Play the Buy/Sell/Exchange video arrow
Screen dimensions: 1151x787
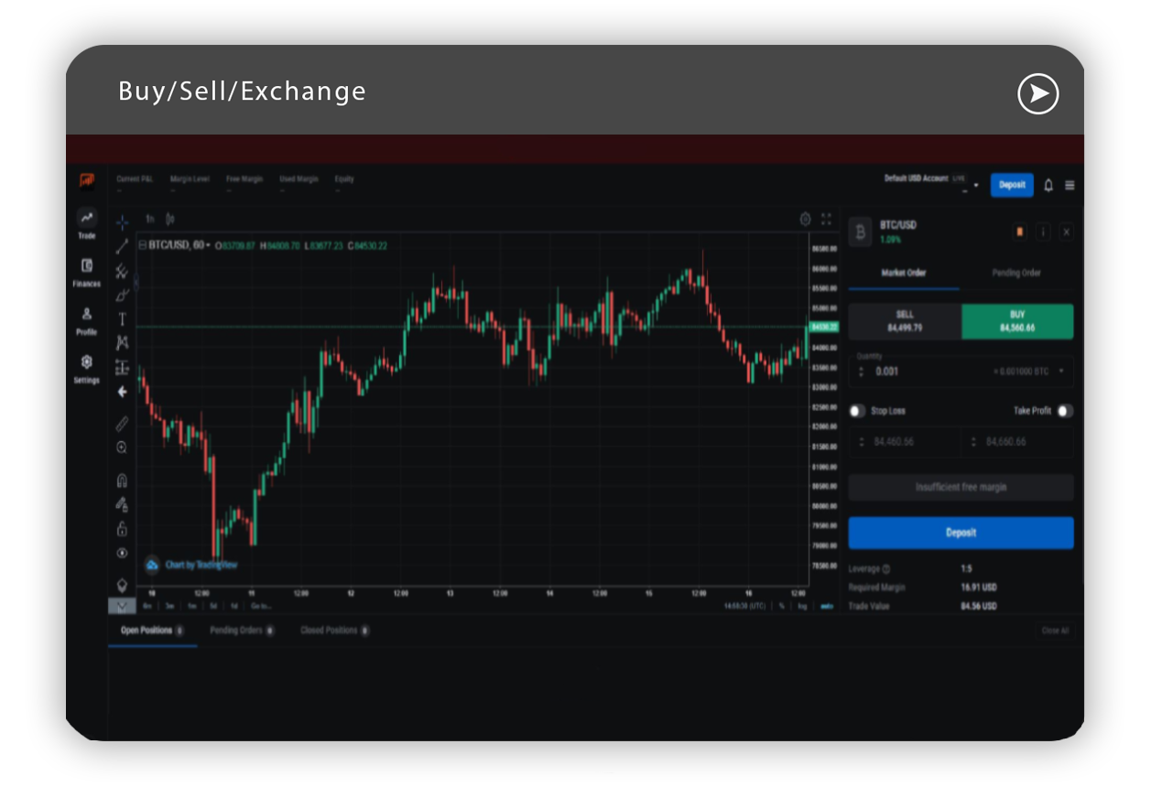click(x=1037, y=93)
